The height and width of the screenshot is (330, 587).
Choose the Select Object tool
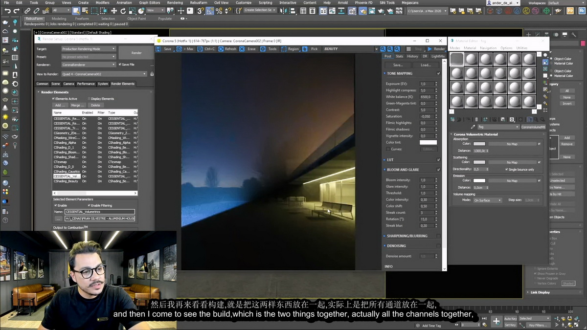(x=76, y=11)
